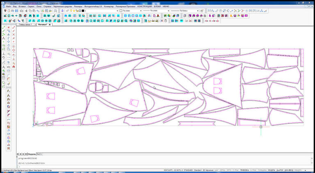This screenshot has height=173, width=315.
Task: Click the find magnifier icon in standard toolbar
Action: pyautogui.click(x=55, y=11)
